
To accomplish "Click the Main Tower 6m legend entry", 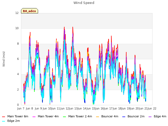I will pos(15,116).
